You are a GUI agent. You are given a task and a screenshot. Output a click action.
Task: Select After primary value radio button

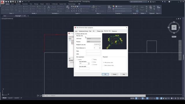pos(104,62)
